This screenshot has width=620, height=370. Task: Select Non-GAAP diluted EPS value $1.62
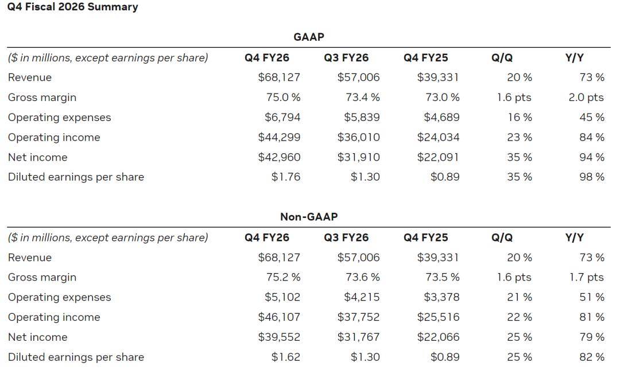coord(286,357)
